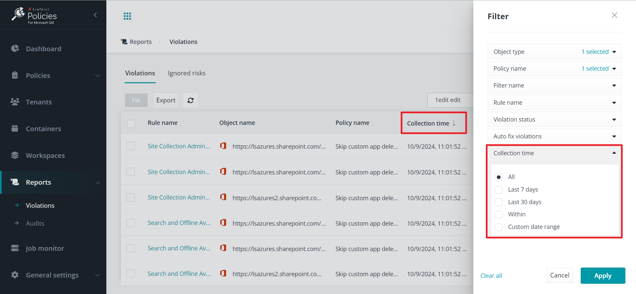Open the Rule name filter dropdown
This screenshot has height=294, width=636.
[x=555, y=102]
